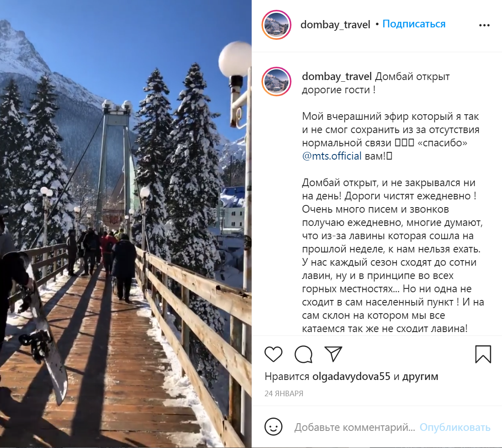Play the bridge video in the post
The height and width of the screenshot is (448, 502).
tap(126, 224)
